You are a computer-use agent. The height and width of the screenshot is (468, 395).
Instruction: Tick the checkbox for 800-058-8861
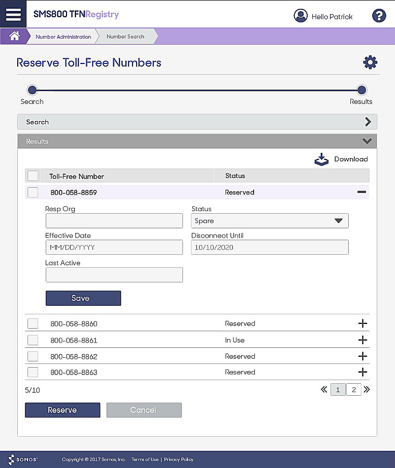(x=33, y=340)
